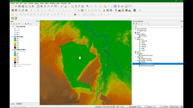Toggle the Render checkbox in status bar
193x108 pixels.
pos(163,107)
